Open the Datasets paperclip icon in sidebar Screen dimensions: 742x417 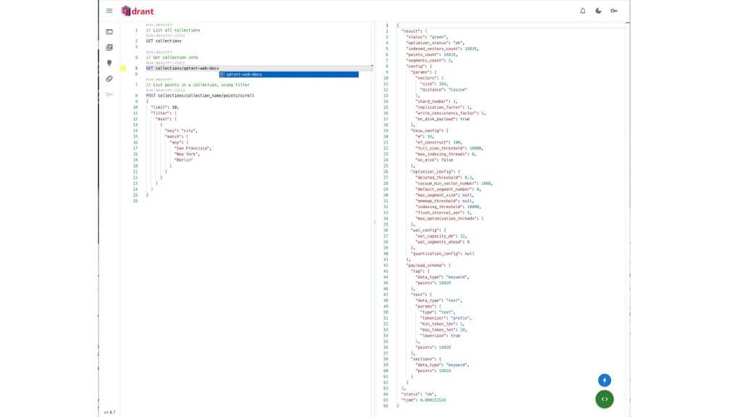pyautogui.click(x=109, y=78)
